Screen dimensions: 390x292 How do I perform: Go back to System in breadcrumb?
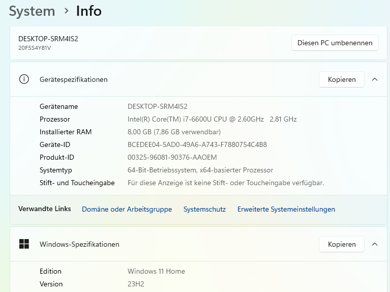point(32,11)
